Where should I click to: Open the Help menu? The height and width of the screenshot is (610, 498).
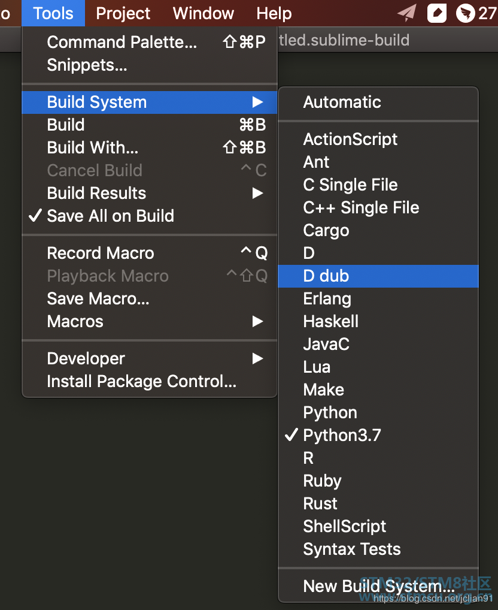coord(274,13)
